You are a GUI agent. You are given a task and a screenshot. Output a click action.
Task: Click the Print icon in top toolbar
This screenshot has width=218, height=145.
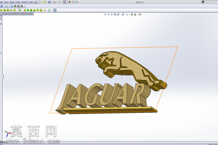(54, 2)
